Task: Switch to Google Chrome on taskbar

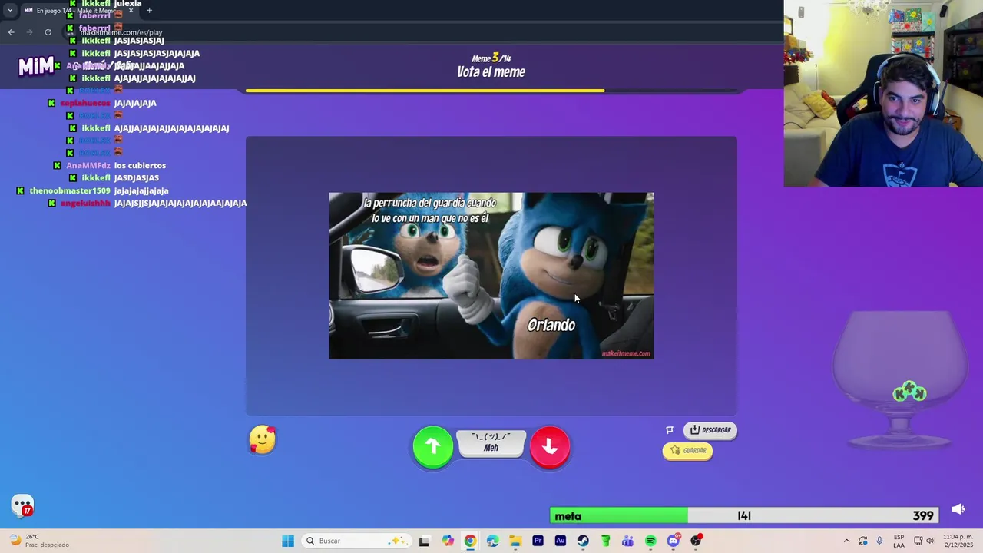Action: pyautogui.click(x=470, y=541)
